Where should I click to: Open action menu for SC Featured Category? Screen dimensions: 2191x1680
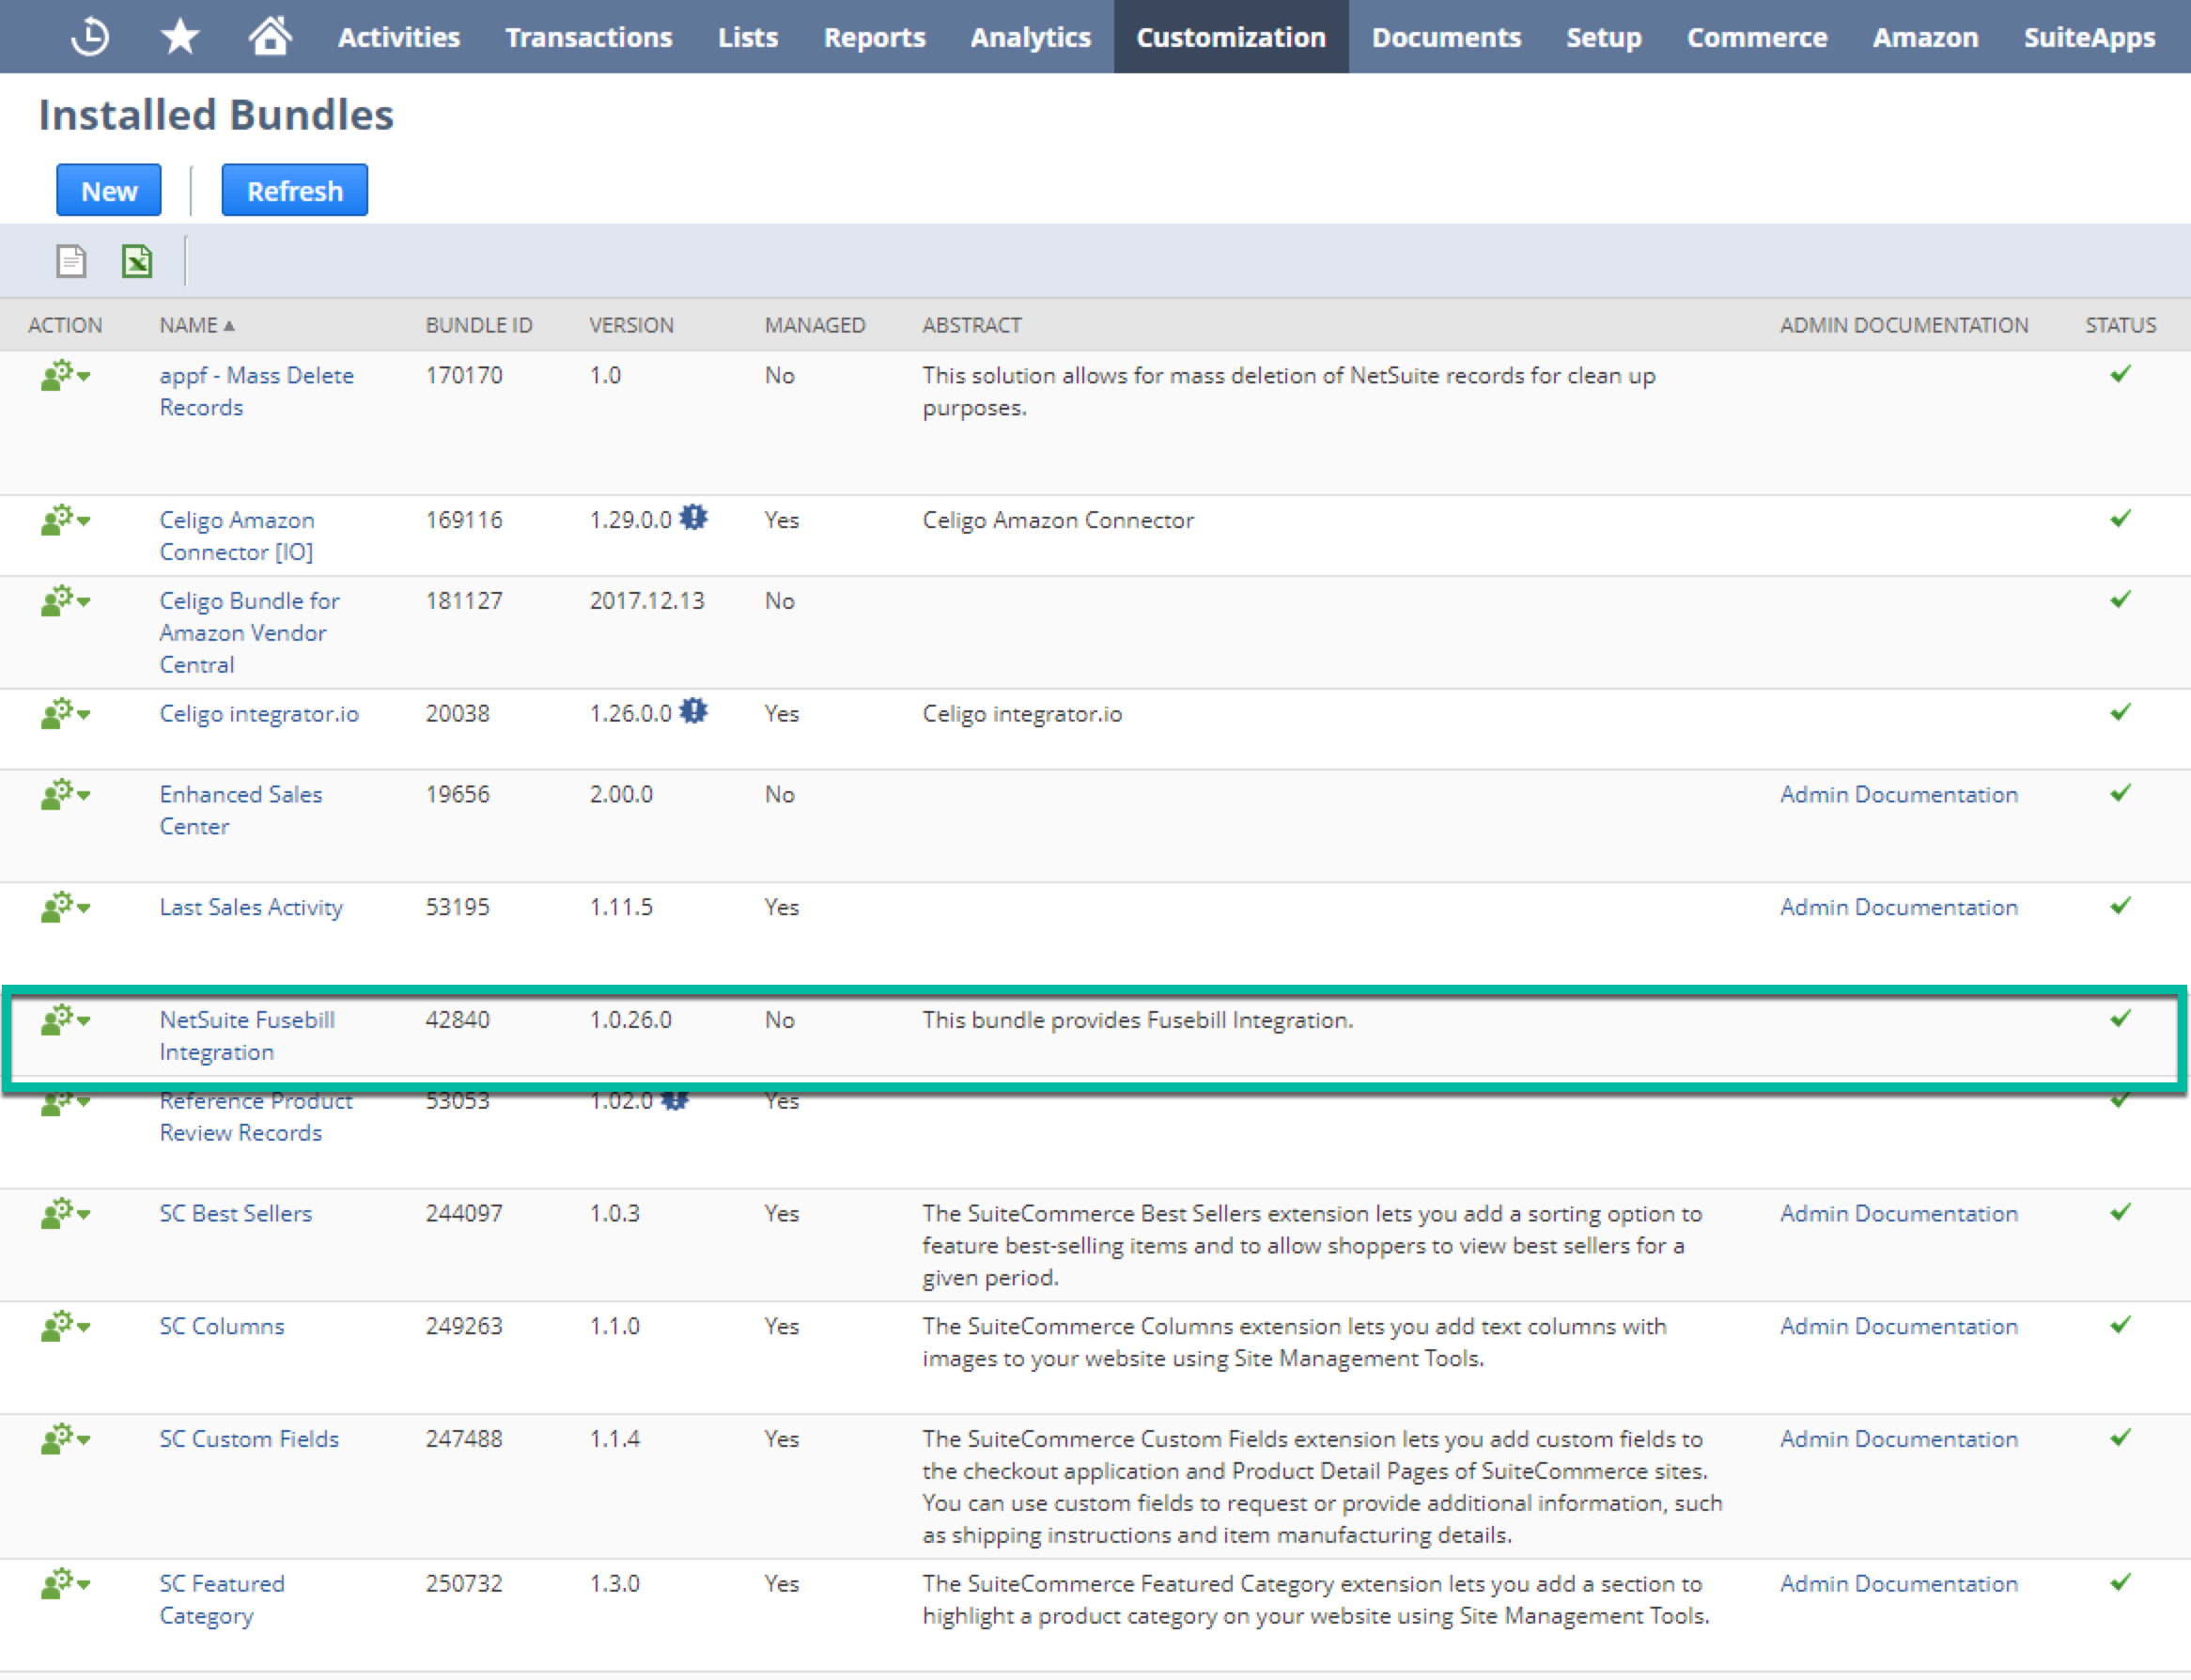point(65,1583)
